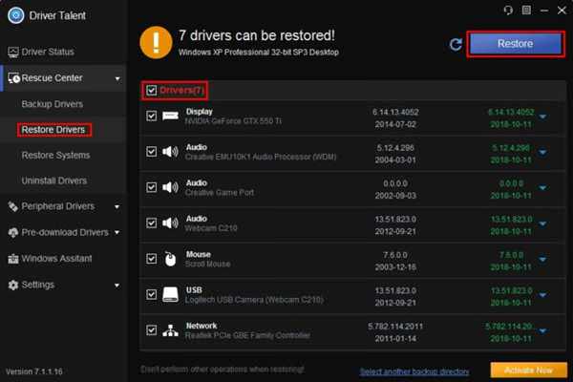573x382 pixels.
Task: Uncheck the Creative EMU10K1 Audio checkbox
Action: [151, 151]
